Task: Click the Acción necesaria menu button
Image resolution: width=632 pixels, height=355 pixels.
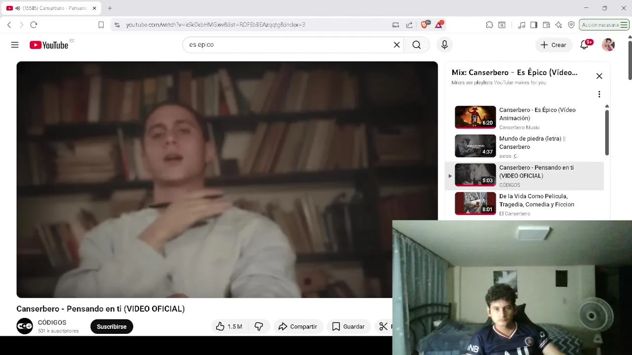Action: point(604,25)
